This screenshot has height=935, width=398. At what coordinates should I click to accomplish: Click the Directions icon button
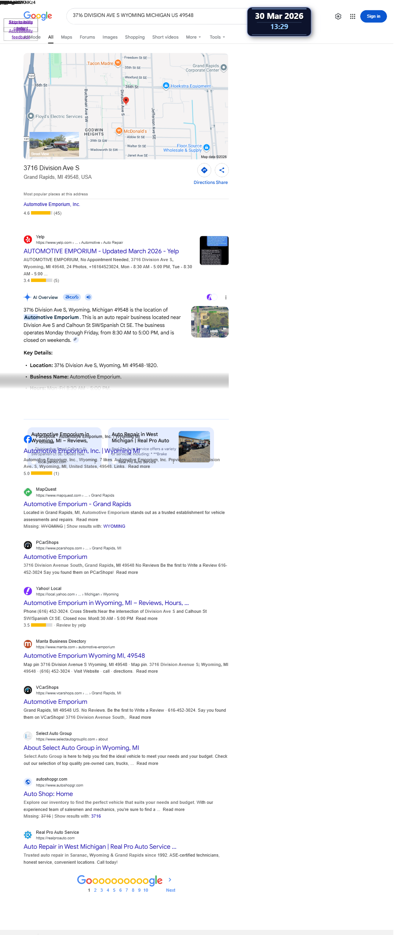204,170
